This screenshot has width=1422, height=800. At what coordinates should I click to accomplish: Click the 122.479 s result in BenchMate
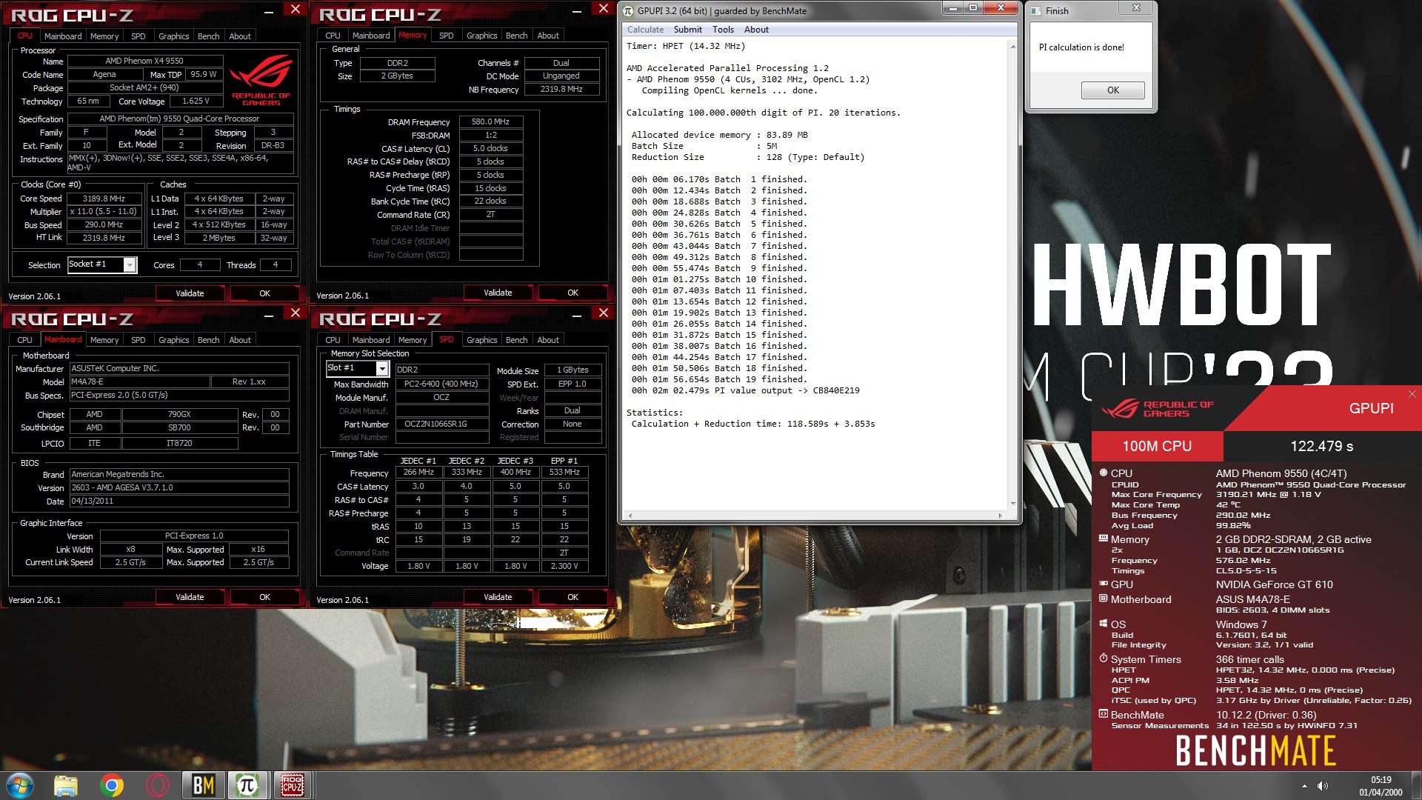pyautogui.click(x=1321, y=446)
